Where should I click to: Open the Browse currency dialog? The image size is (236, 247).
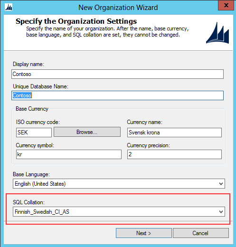pos(87,132)
